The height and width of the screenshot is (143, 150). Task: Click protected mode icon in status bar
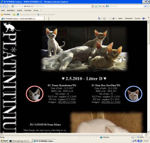pyautogui.click(x=132, y=137)
